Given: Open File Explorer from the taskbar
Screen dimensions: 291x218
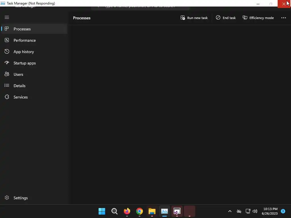Looking at the screenshot, I should (x=152, y=211).
